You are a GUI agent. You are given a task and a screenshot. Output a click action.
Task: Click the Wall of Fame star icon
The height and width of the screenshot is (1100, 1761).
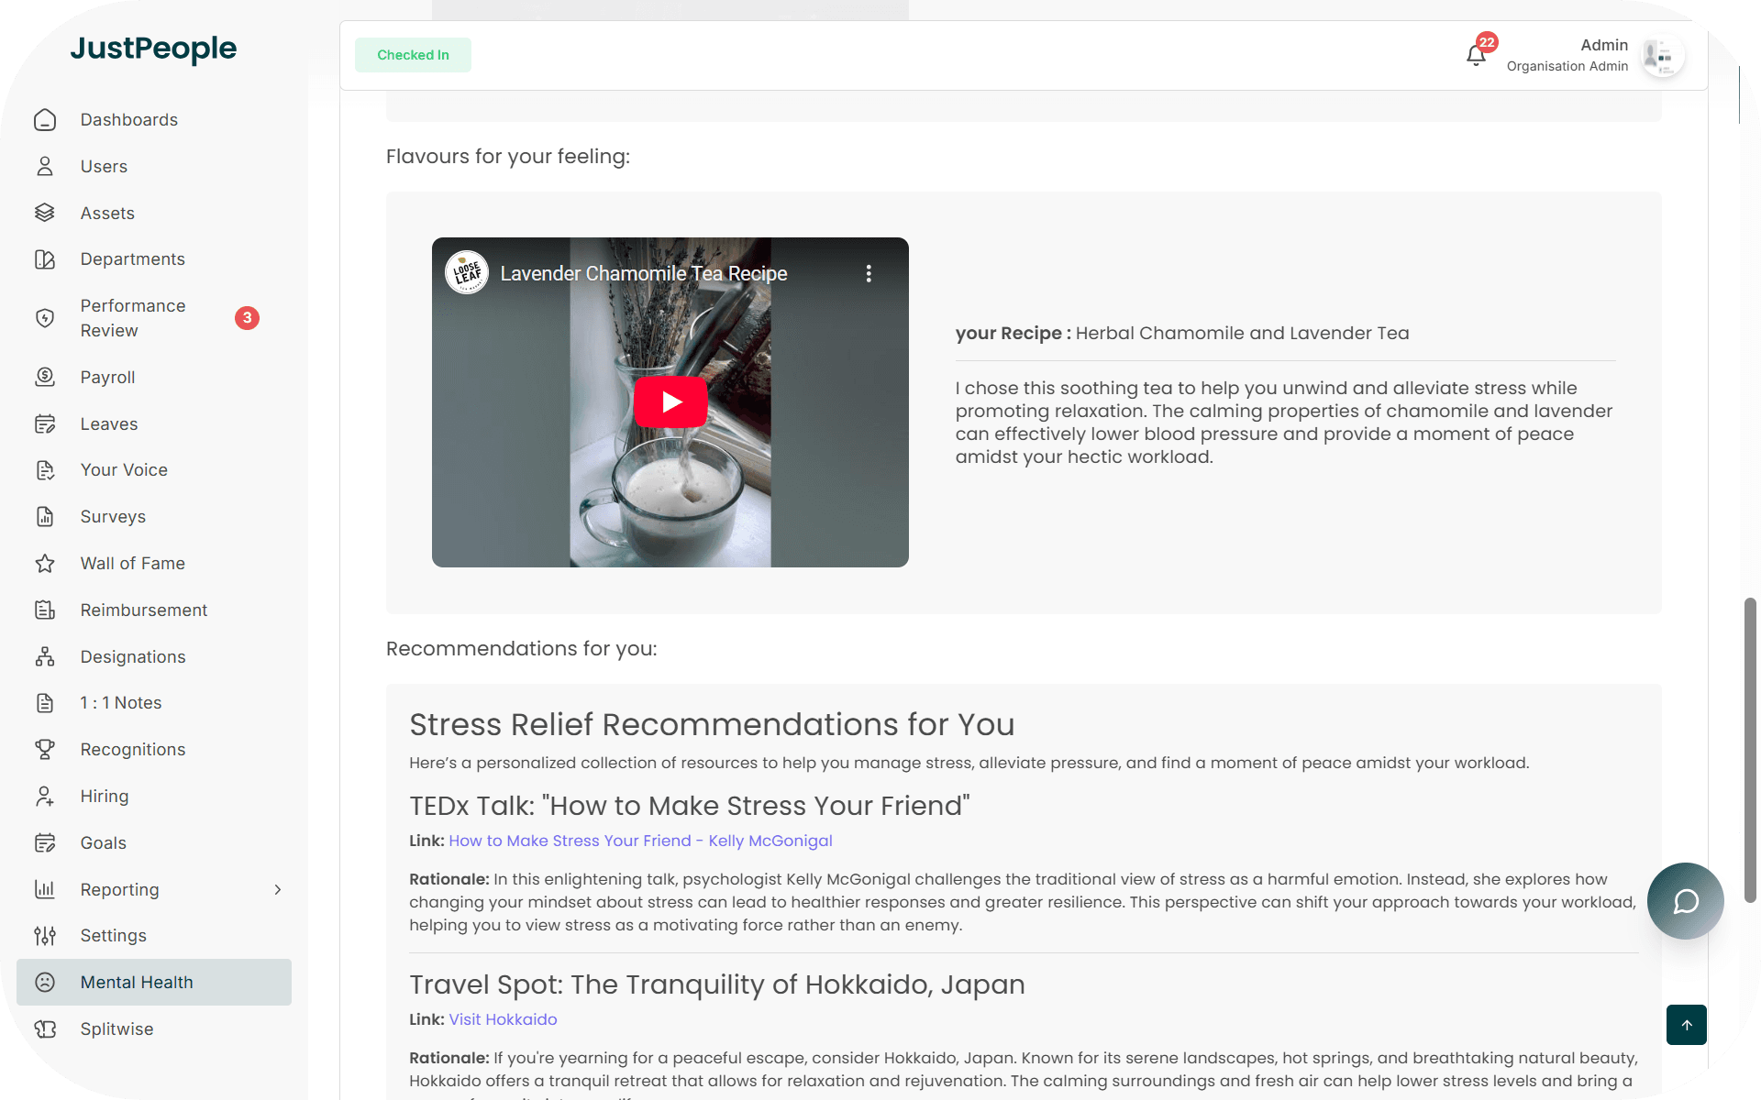click(45, 564)
